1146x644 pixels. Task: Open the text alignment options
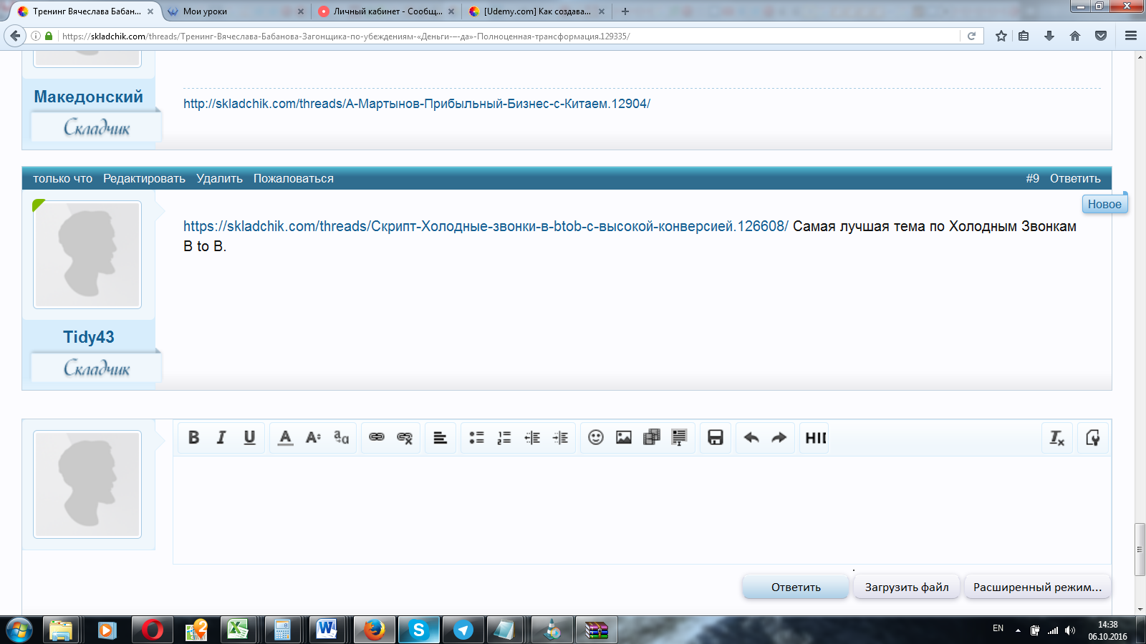pos(440,437)
